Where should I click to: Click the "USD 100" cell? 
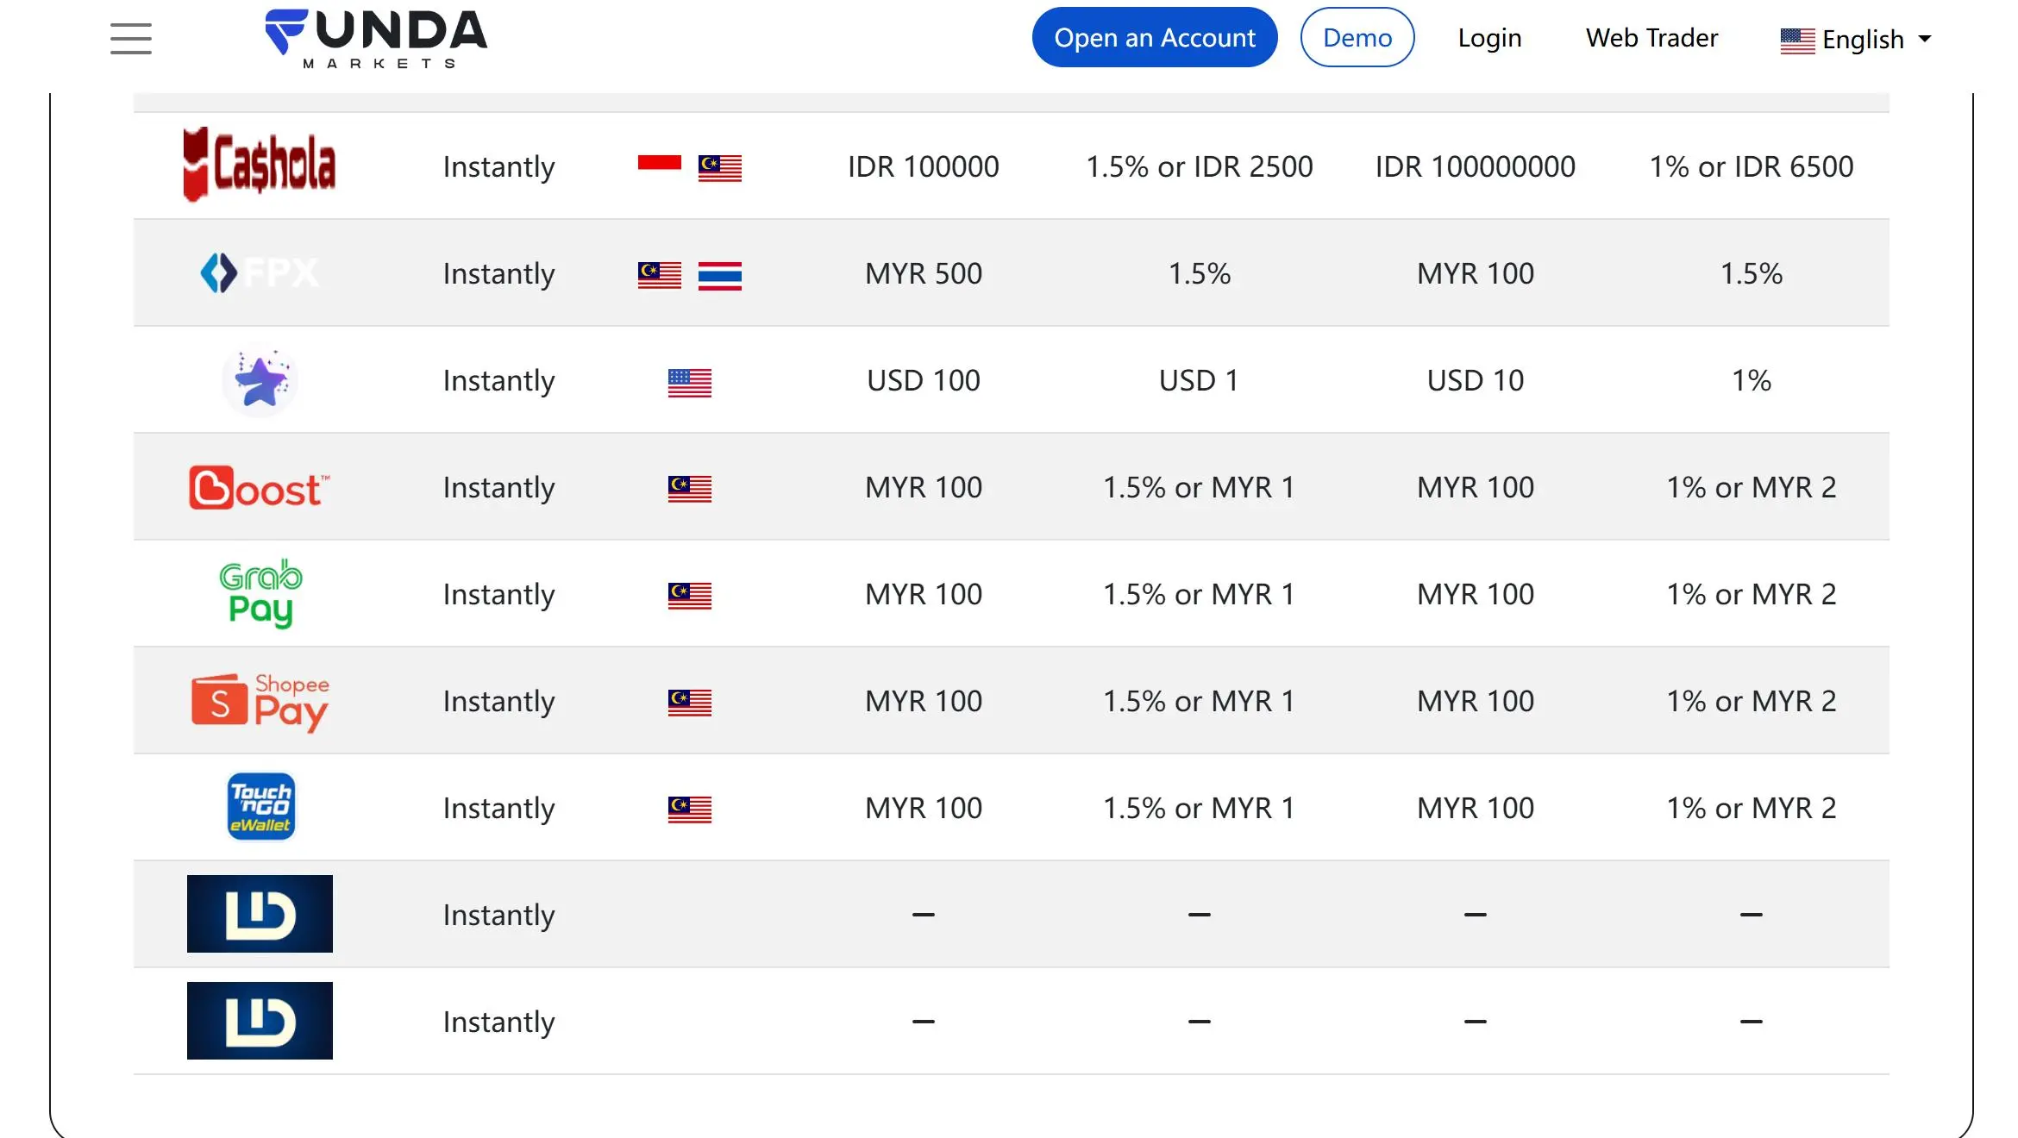(924, 380)
